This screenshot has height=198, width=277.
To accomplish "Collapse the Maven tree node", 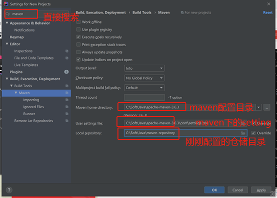I will tap(16, 93).
